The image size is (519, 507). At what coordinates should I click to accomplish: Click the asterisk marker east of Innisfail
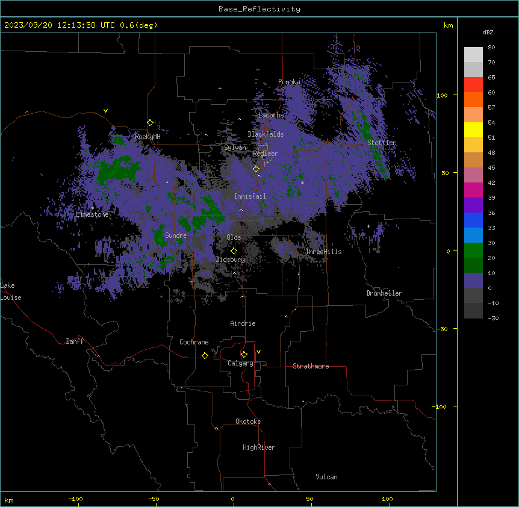302,182
